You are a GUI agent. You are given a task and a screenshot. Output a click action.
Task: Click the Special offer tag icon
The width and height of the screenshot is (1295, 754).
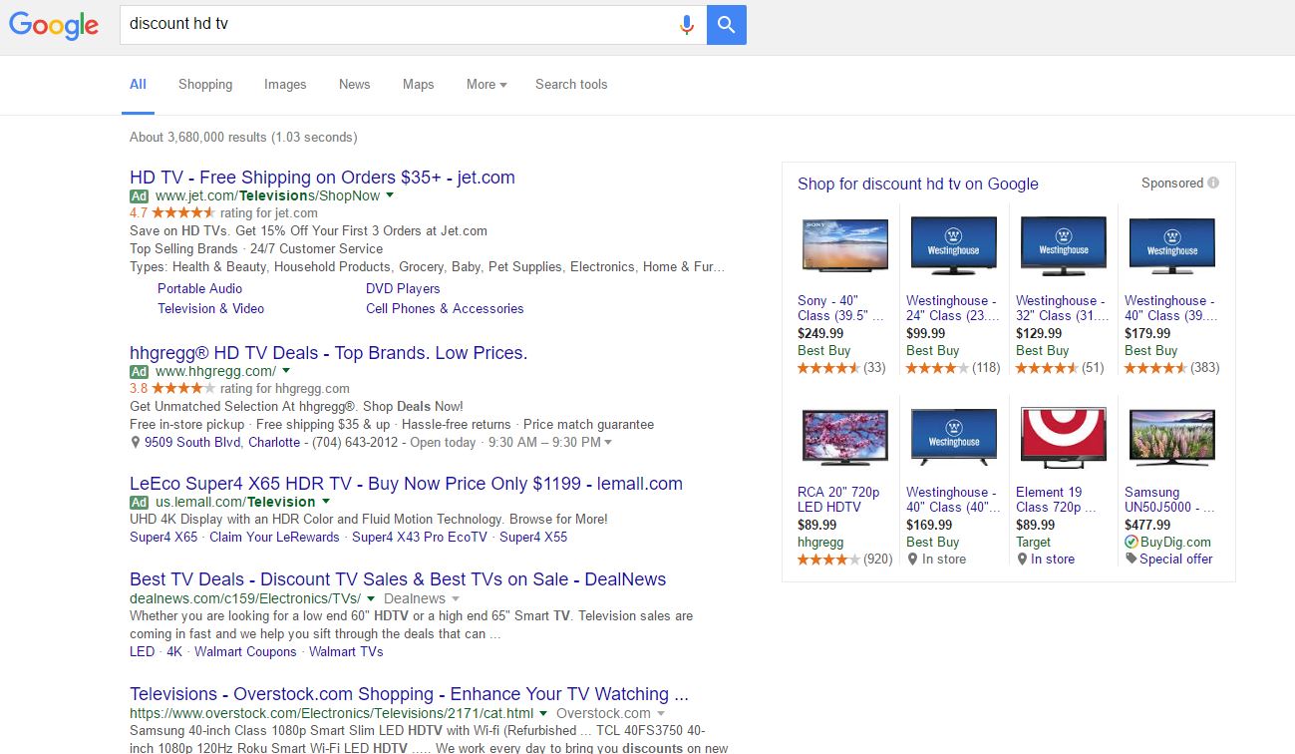(1131, 560)
